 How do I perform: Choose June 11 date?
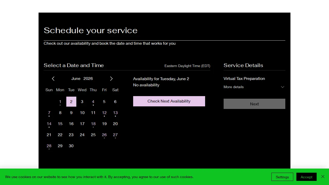click(93, 113)
